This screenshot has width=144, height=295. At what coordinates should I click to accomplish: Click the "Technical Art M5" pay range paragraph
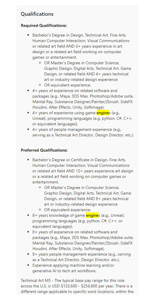click(77, 286)
